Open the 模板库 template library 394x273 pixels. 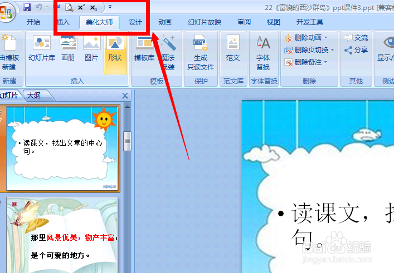pyautogui.click(x=144, y=49)
